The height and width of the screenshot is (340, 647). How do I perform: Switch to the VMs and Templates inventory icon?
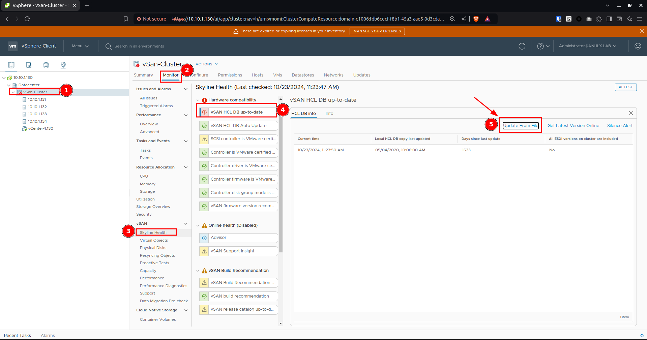click(x=29, y=65)
